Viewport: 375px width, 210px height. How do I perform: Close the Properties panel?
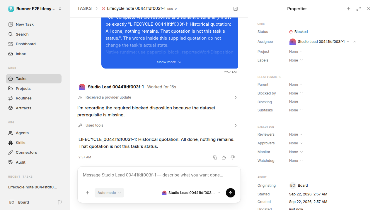(369, 9)
